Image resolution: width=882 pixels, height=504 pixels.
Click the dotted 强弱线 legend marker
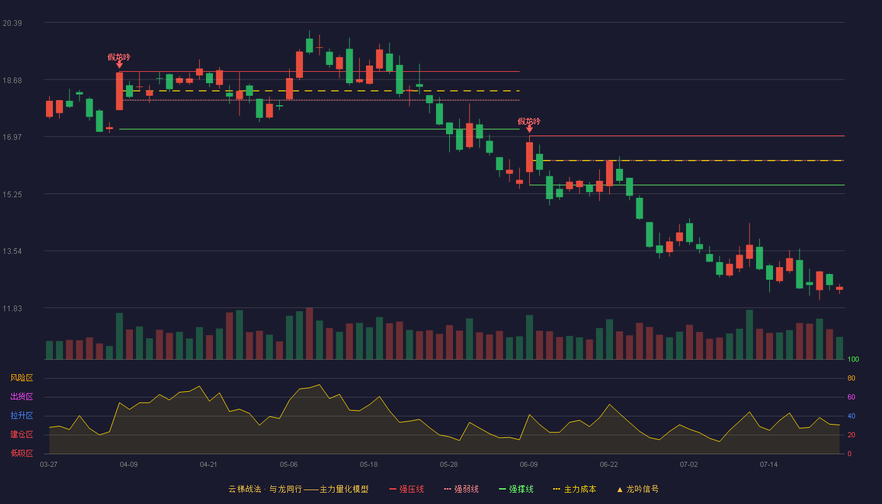(447, 489)
